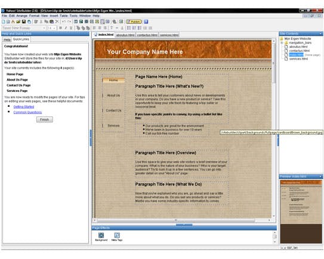324x259 pixels.
Task: Click the Increase Indent icon
Action: click(150, 27)
